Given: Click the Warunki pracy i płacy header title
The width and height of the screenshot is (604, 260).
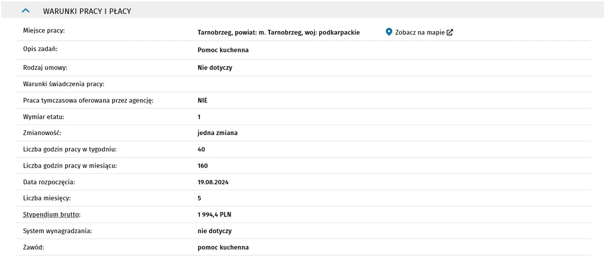Looking at the screenshot, I should pos(87,11).
